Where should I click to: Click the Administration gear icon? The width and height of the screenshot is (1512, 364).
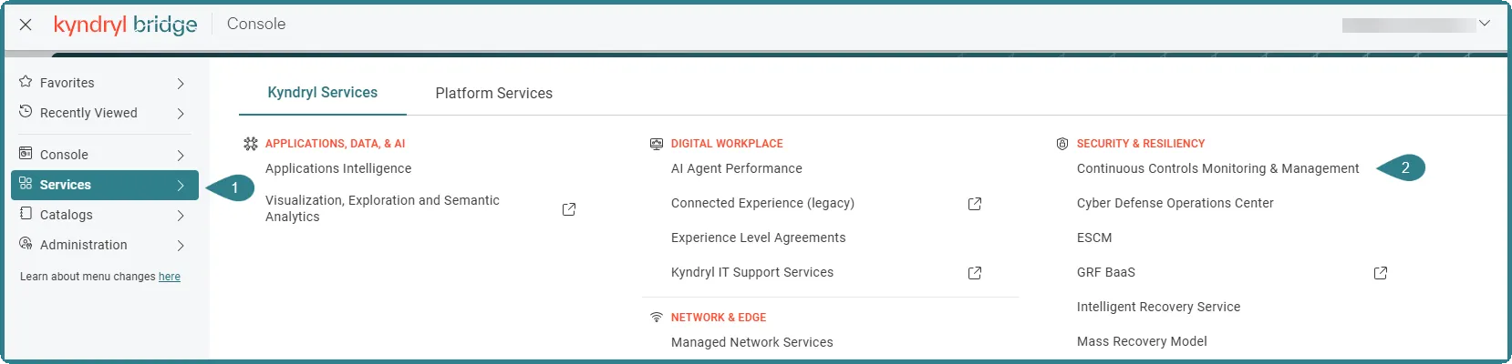point(26,244)
